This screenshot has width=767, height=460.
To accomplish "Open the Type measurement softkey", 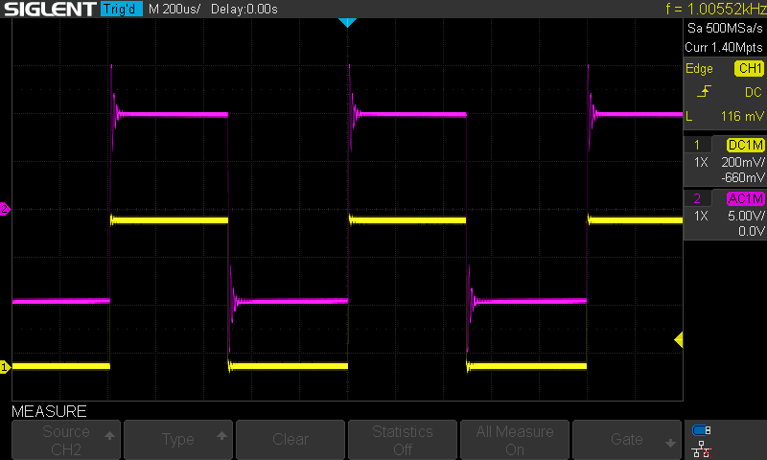I will (x=178, y=440).
